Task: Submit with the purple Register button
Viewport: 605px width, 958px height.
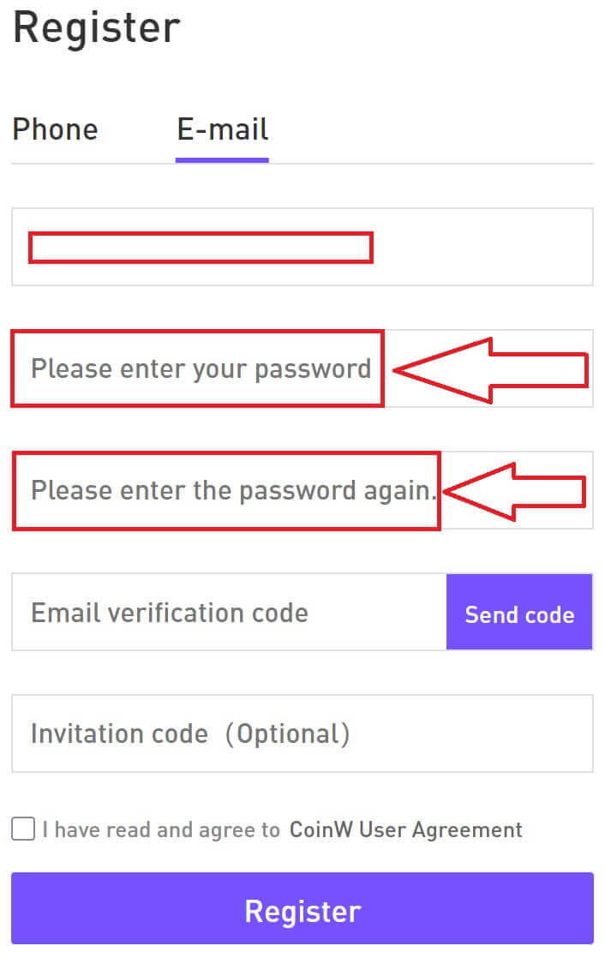Action: point(302,908)
